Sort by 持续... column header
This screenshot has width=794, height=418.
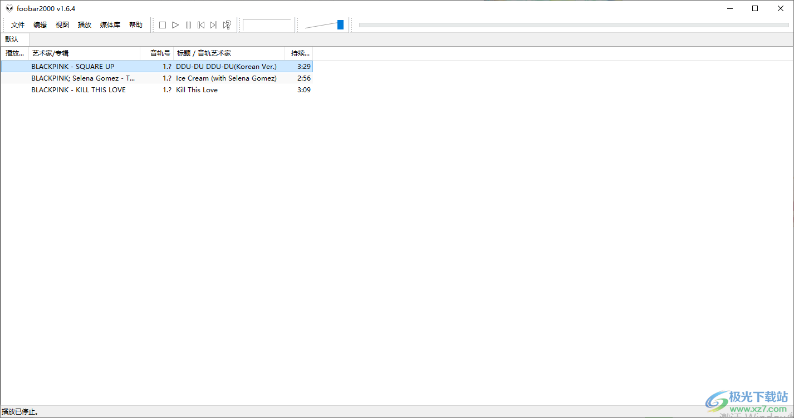[299, 53]
